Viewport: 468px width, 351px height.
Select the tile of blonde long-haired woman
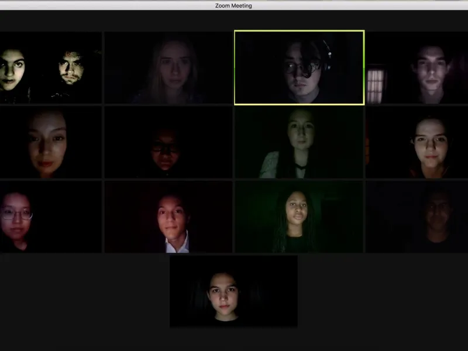tap(168, 68)
